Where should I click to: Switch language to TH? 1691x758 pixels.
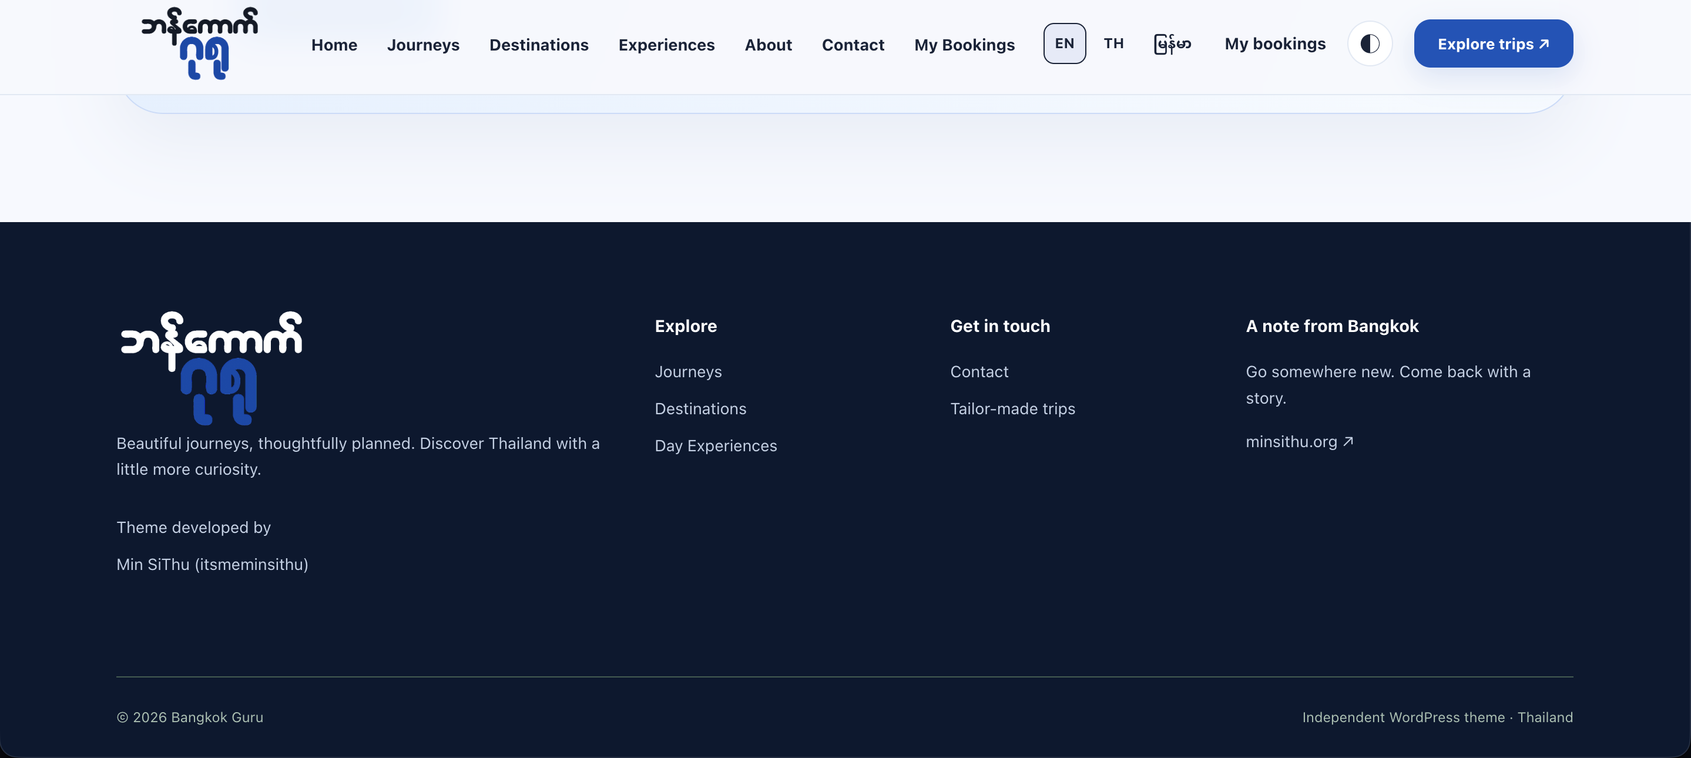point(1113,44)
